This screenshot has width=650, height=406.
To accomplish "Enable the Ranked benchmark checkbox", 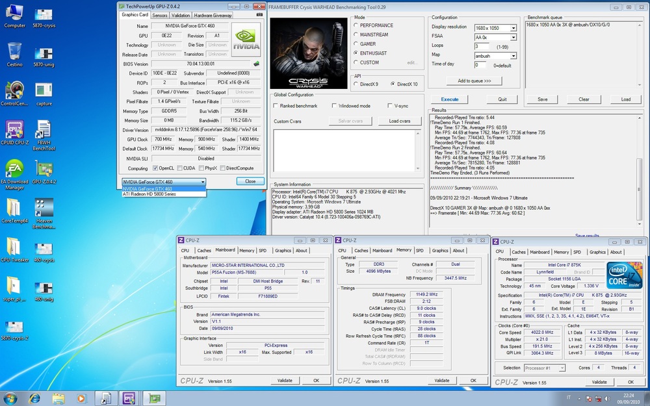I will click(275, 106).
